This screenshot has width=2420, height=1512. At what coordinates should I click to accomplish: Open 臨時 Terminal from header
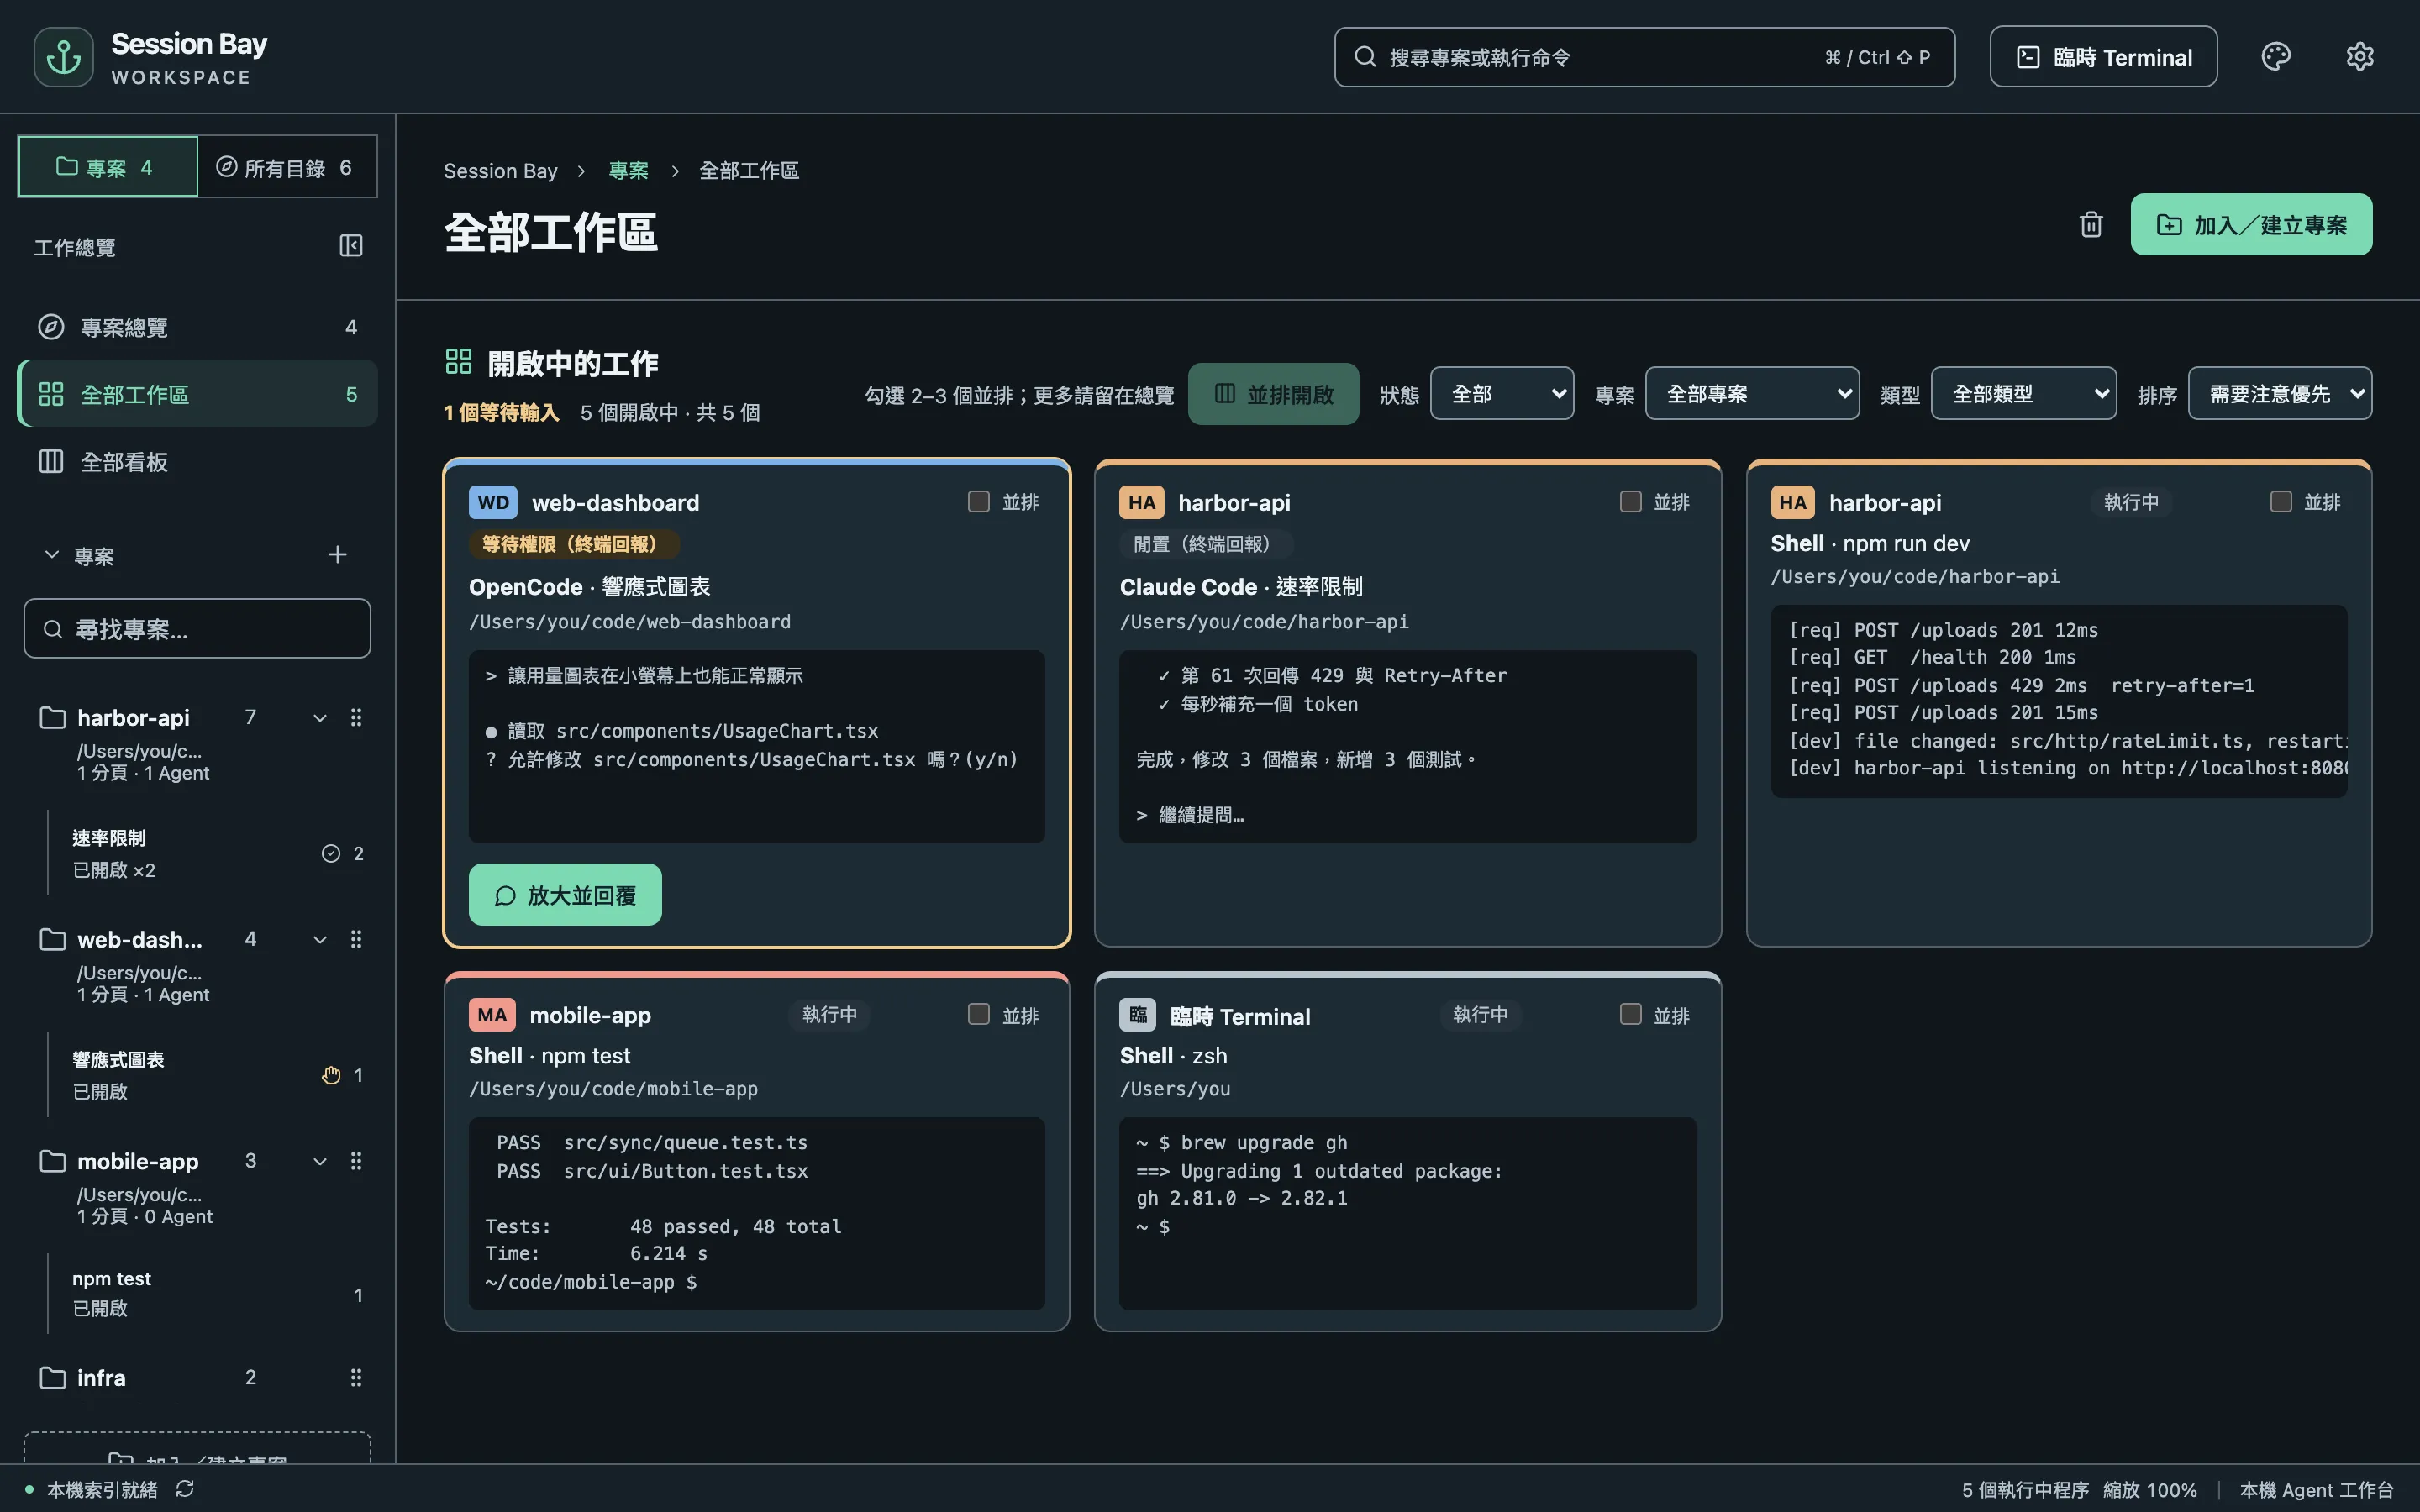coord(2103,57)
